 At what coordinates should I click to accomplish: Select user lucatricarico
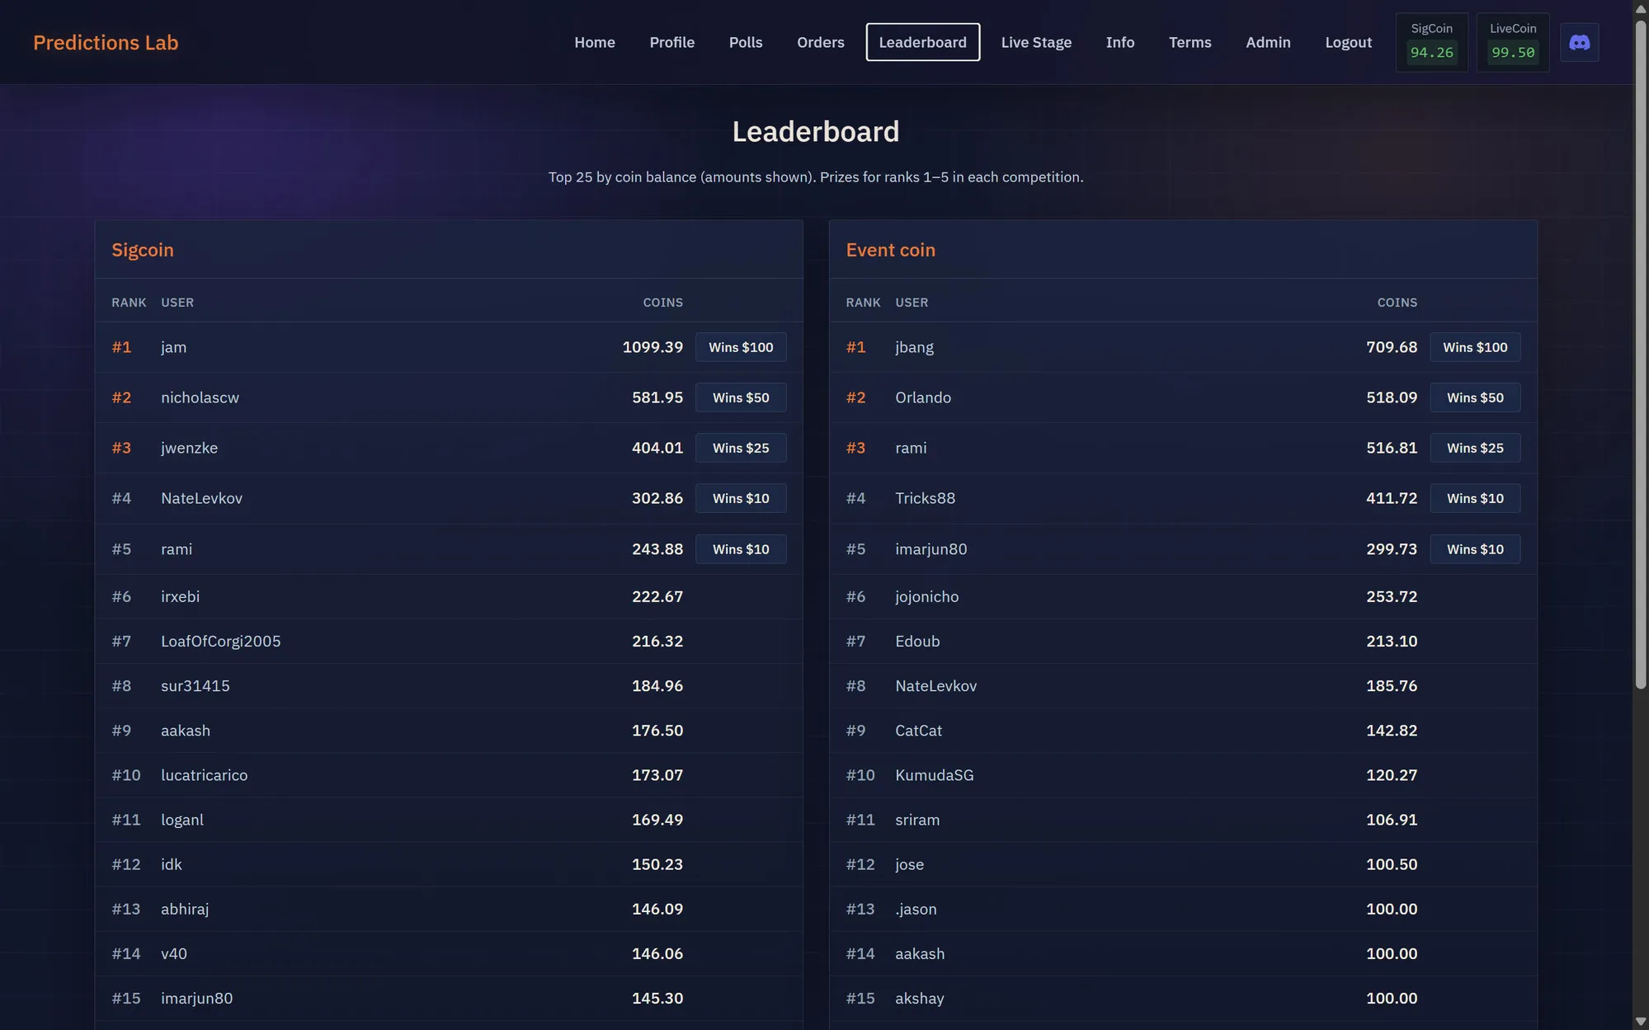pyautogui.click(x=204, y=775)
